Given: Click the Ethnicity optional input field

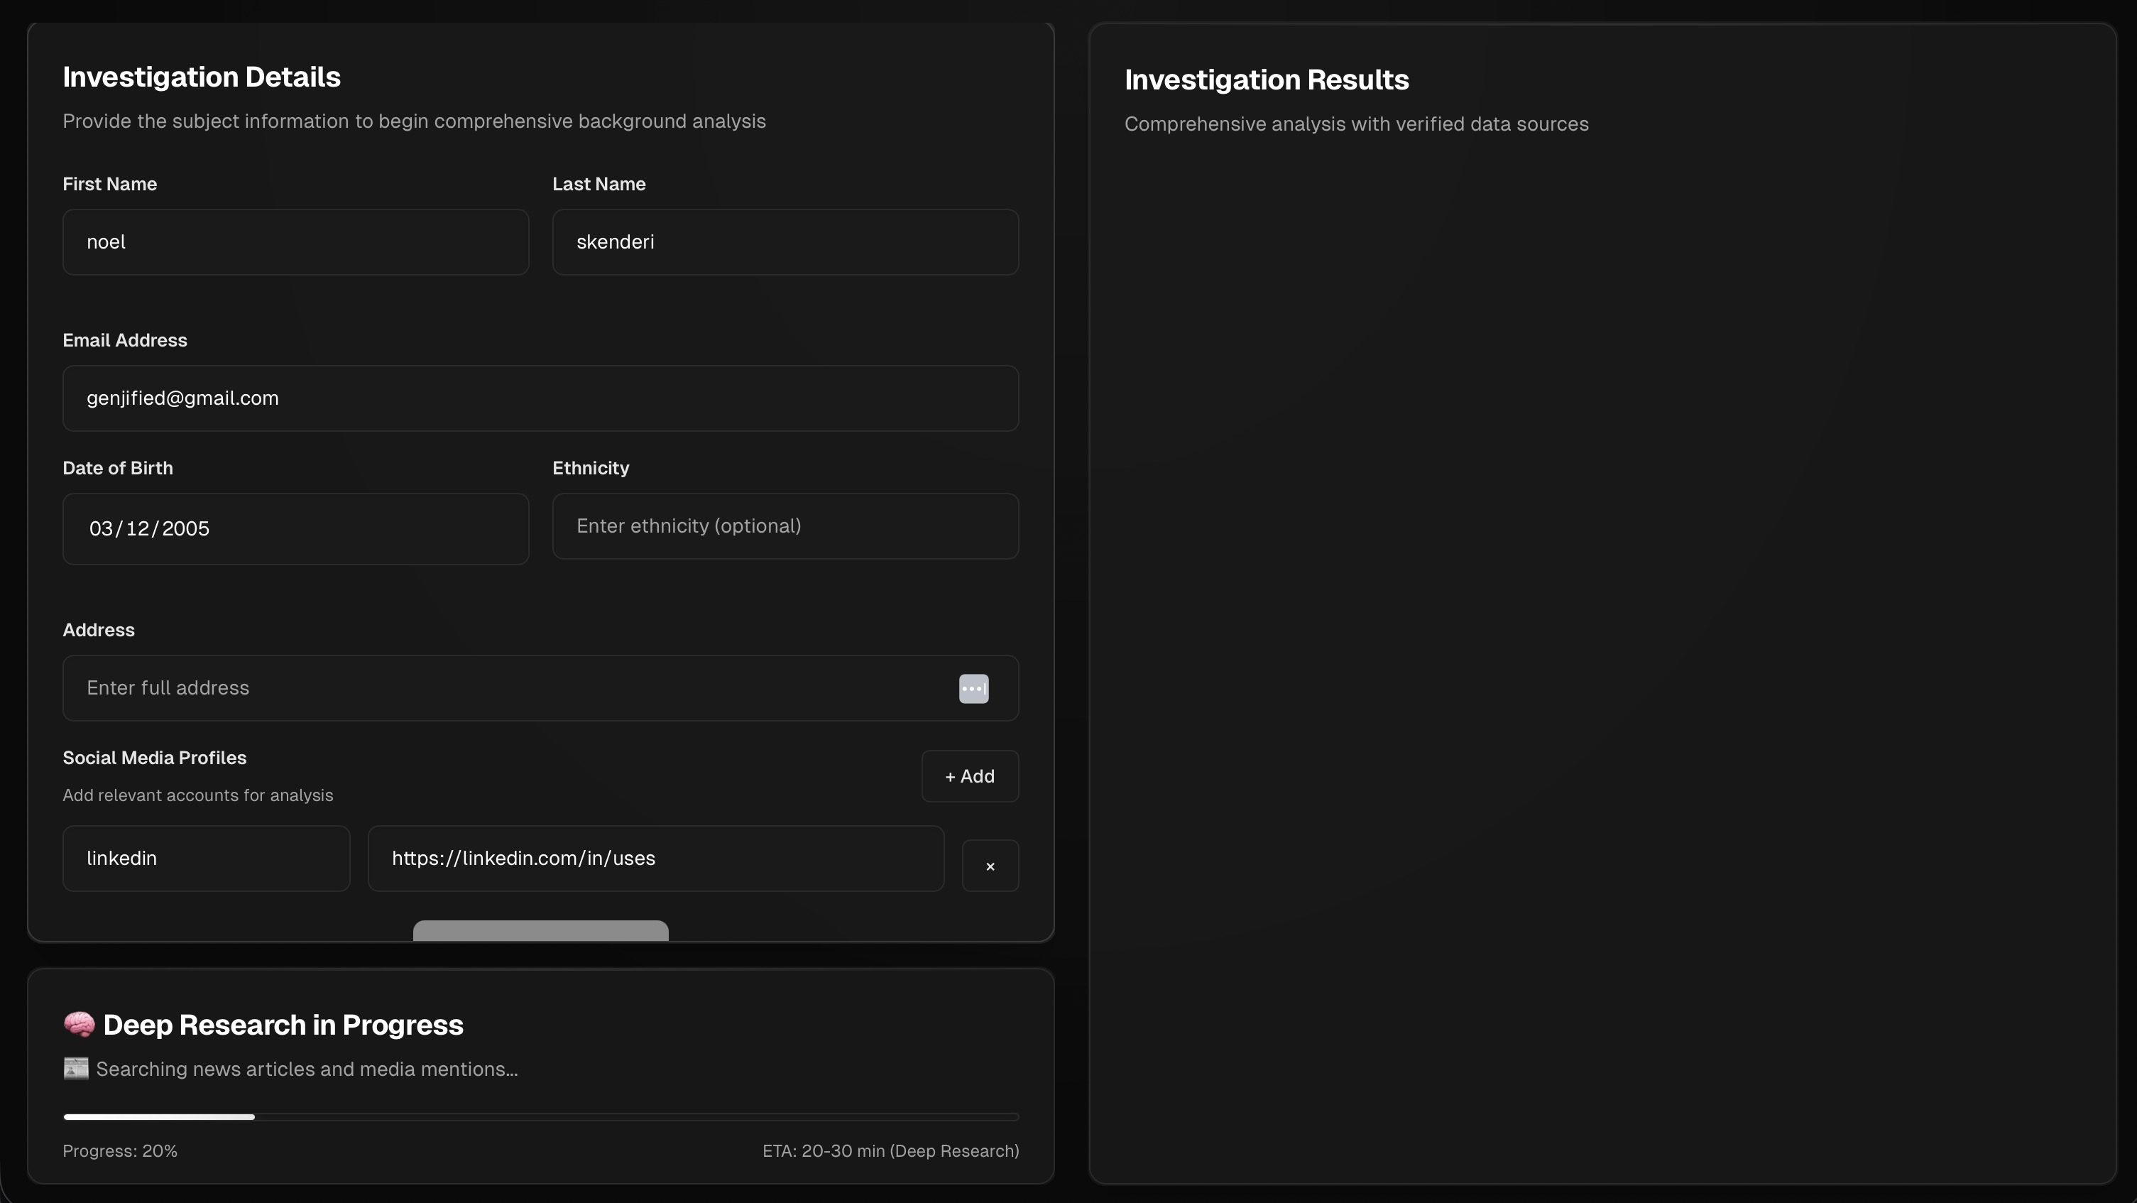Looking at the screenshot, I should click(785, 526).
